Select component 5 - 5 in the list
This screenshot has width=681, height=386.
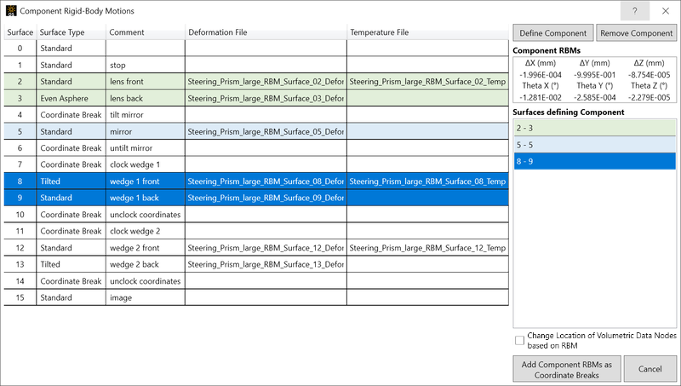[594, 145]
